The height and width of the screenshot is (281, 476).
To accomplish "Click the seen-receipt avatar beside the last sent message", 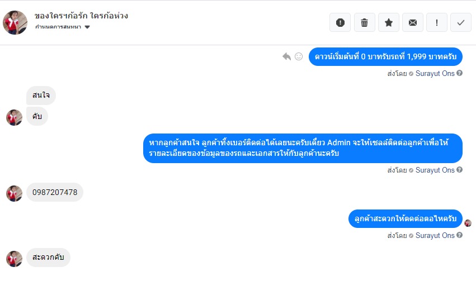I will (468, 223).
